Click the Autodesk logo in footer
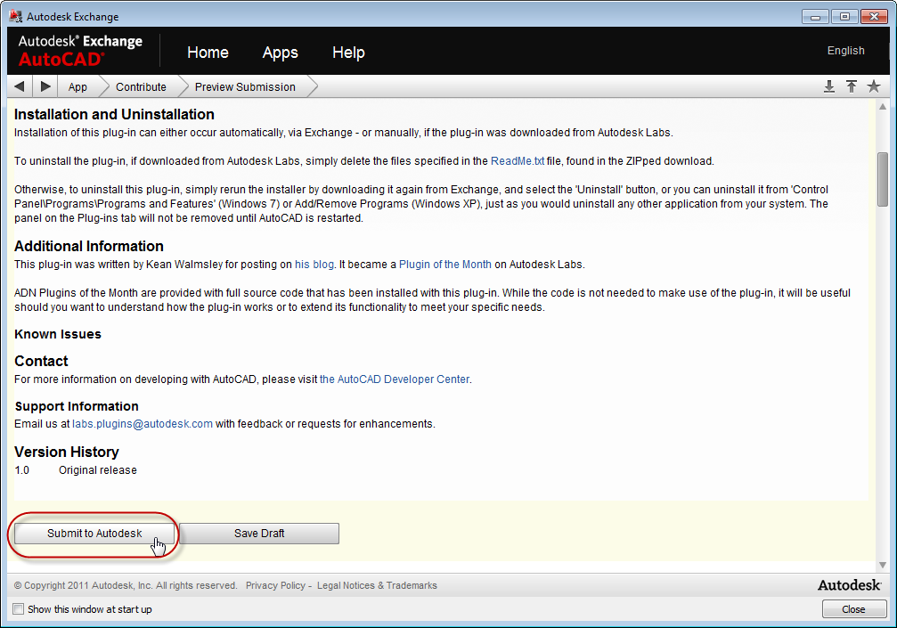The image size is (897, 628). coord(849,585)
